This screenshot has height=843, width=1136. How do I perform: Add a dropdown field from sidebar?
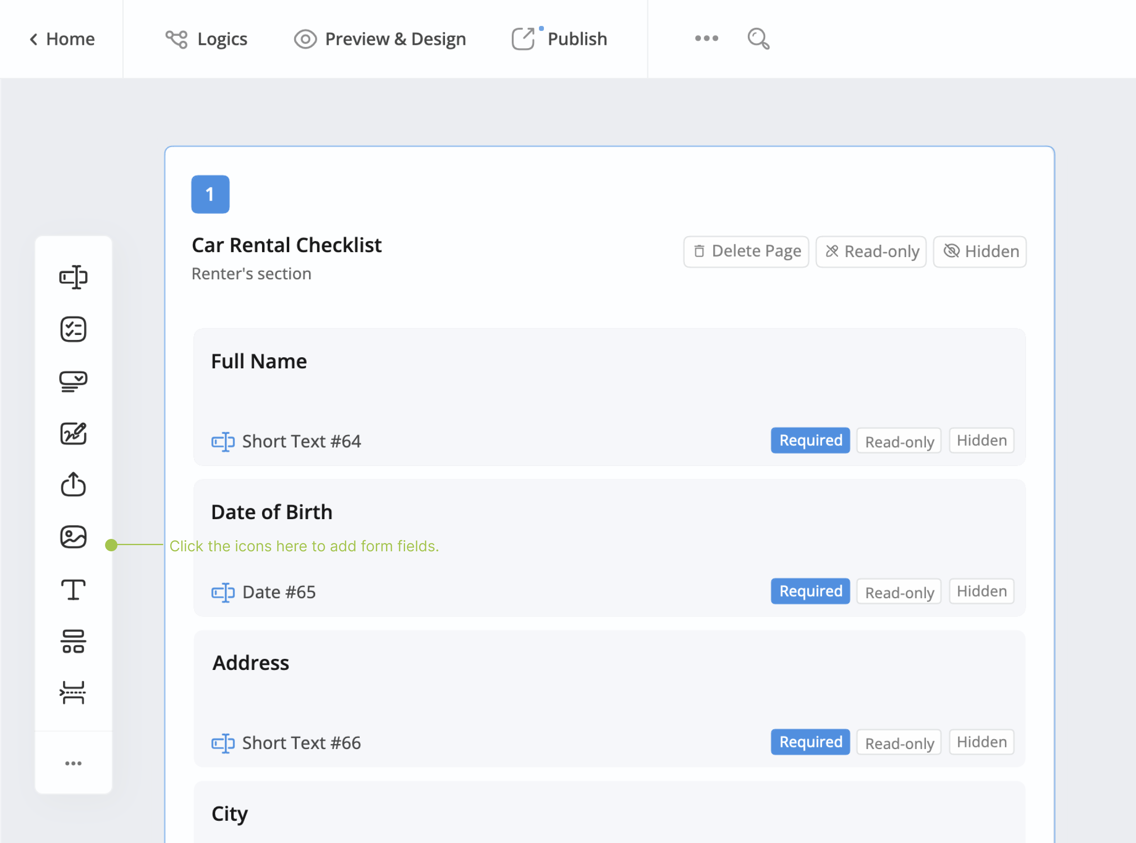[x=73, y=381]
